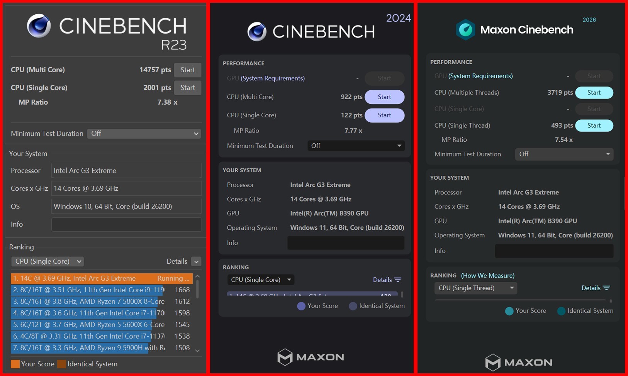Viewport: 628px width, 376px height.
Task: Open the System Requirements link in Cinebench 2026
Action: click(x=480, y=76)
